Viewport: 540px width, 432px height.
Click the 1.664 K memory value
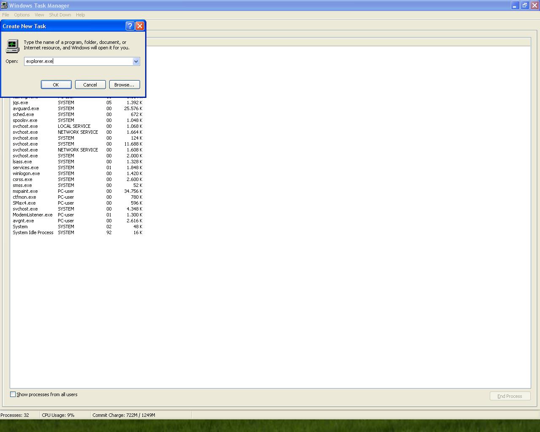[x=135, y=132]
